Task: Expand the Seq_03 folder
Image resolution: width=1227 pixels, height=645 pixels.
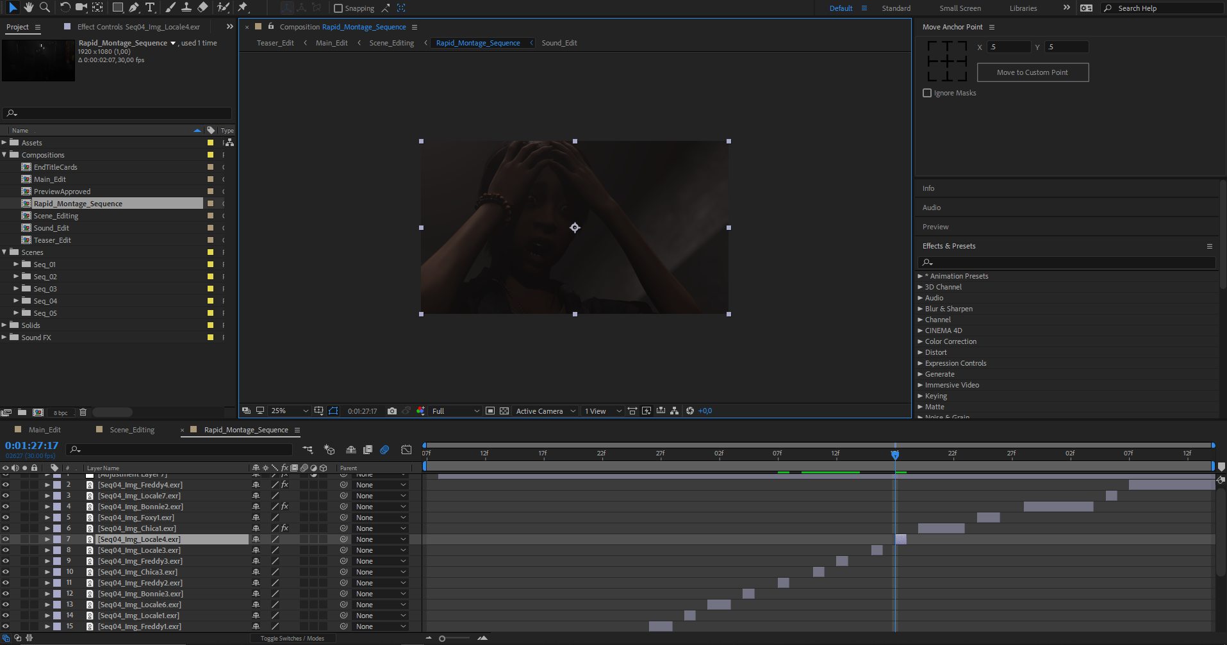Action: pos(17,289)
